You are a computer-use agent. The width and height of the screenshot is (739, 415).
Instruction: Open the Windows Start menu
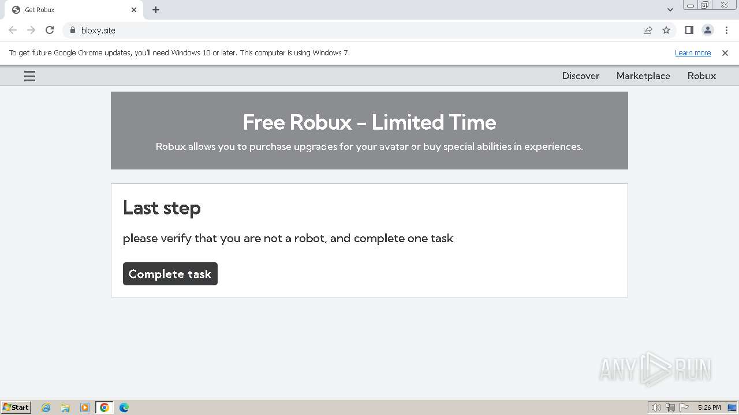(16, 407)
